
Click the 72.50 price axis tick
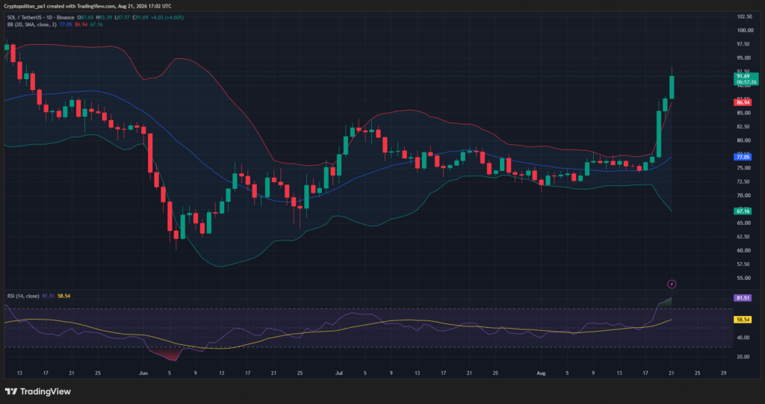coord(743,181)
